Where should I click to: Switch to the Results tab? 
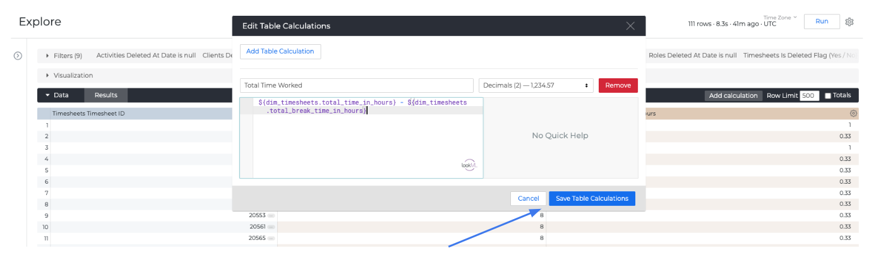pos(106,95)
